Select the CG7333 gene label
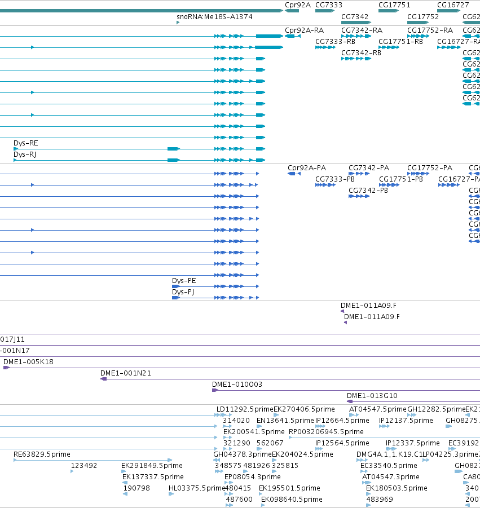 pyautogui.click(x=329, y=5)
